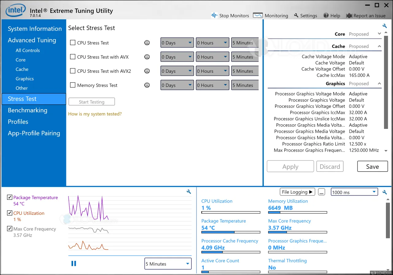Image resolution: width=393 pixels, height=275 pixels.
Task: Click wrench icon beside the 1000 ms dropdown
Action: (384, 192)
